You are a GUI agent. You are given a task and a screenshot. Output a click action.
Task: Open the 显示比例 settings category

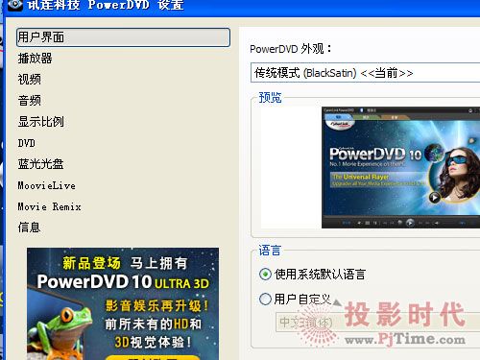[x=41, y=122]
